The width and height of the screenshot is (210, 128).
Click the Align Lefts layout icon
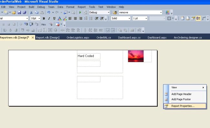pos(5,30)
